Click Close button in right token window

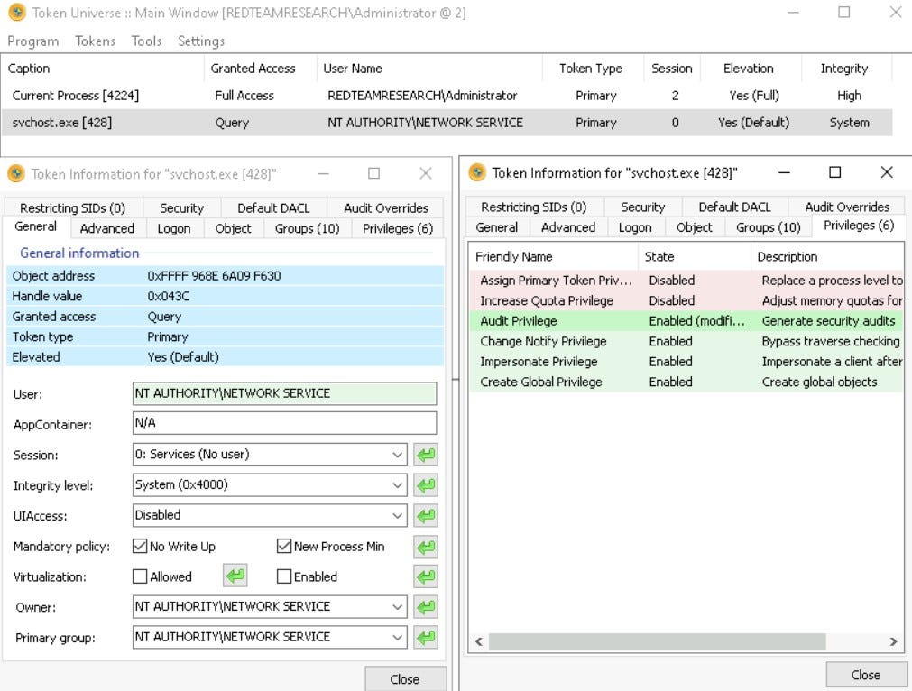[866, 675]
